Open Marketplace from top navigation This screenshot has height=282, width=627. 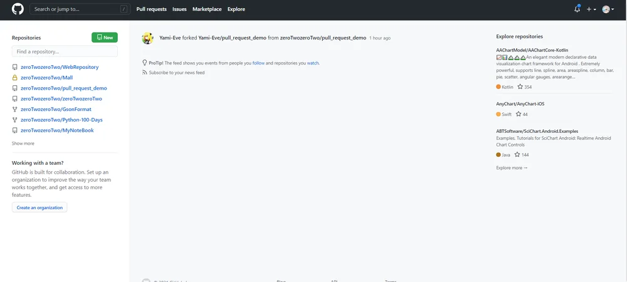[207, 9]
